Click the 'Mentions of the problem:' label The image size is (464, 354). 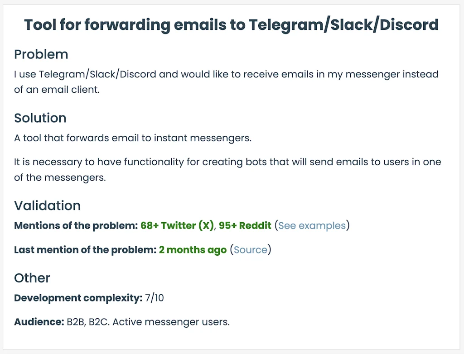coord(76,225)
